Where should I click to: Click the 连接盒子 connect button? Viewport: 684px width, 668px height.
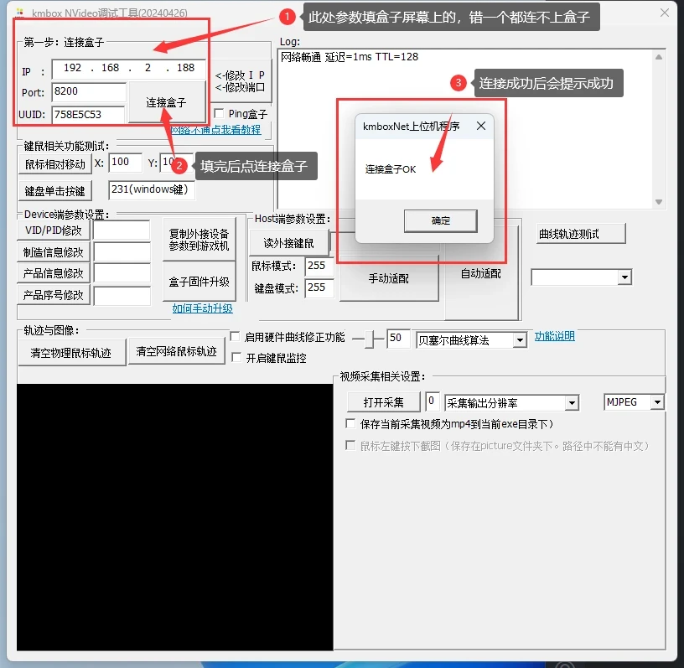coord(167,102)
